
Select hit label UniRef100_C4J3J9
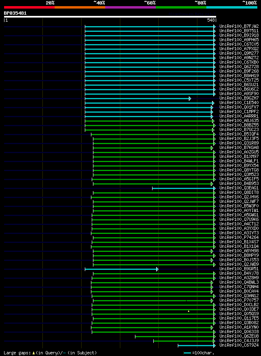[239, 341]
